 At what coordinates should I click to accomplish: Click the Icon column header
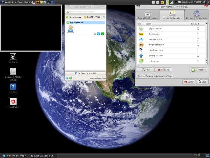point(141,24)
